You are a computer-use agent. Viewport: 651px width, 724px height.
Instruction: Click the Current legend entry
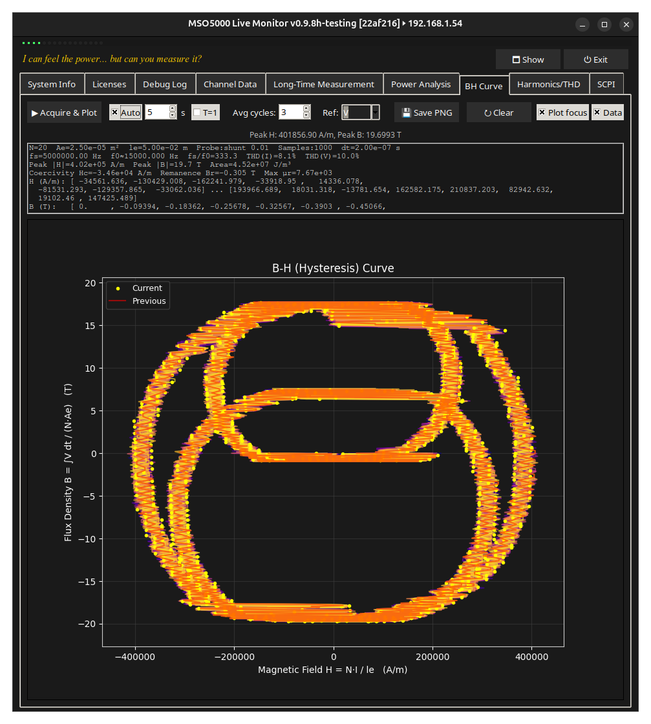pyautogui.click(x=147, y=288)
